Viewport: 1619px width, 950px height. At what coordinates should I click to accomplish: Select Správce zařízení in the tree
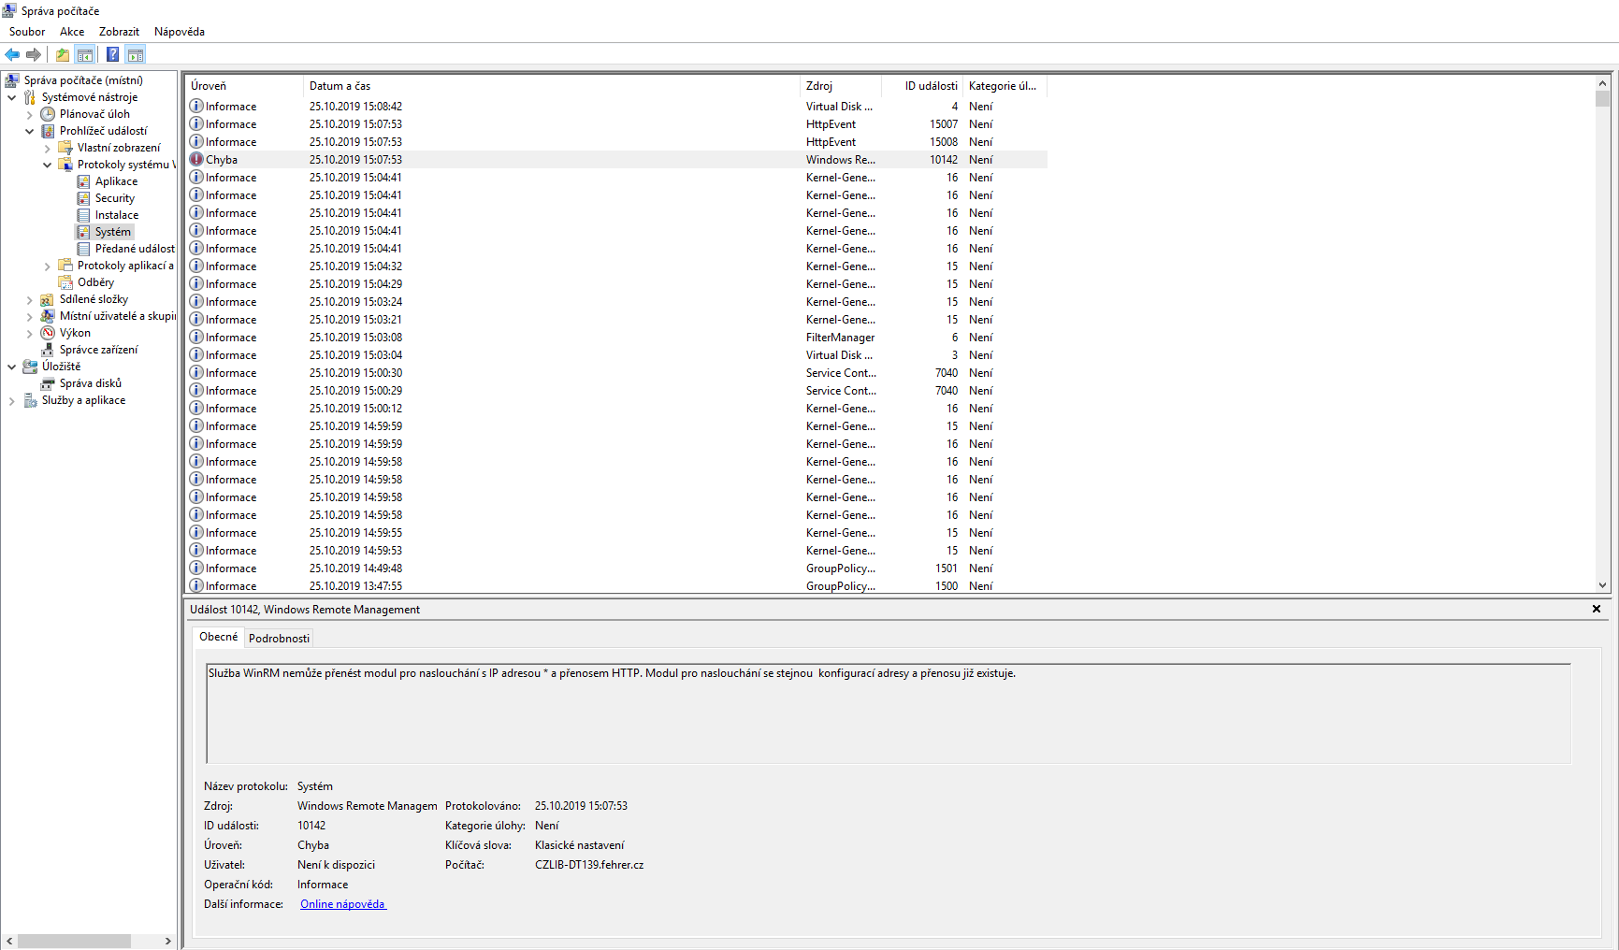point(98,350)
